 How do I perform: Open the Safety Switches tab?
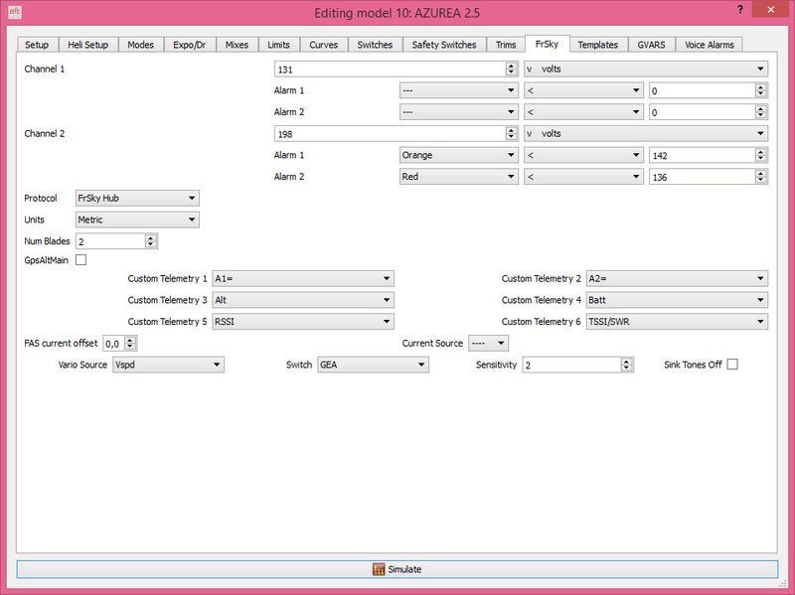[x=444, y=45]
